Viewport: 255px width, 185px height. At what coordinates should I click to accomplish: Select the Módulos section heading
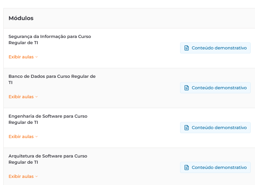coord(21,18)
